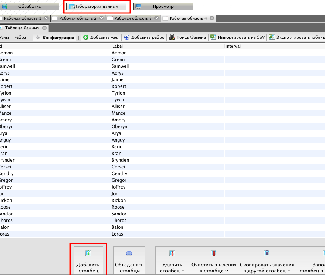The width and height of the screenshot is (325, 275).
Task: Click the green Add node plus icon
Action: pos(86,37)
